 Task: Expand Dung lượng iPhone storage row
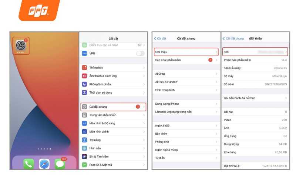[x=186, y=104]
